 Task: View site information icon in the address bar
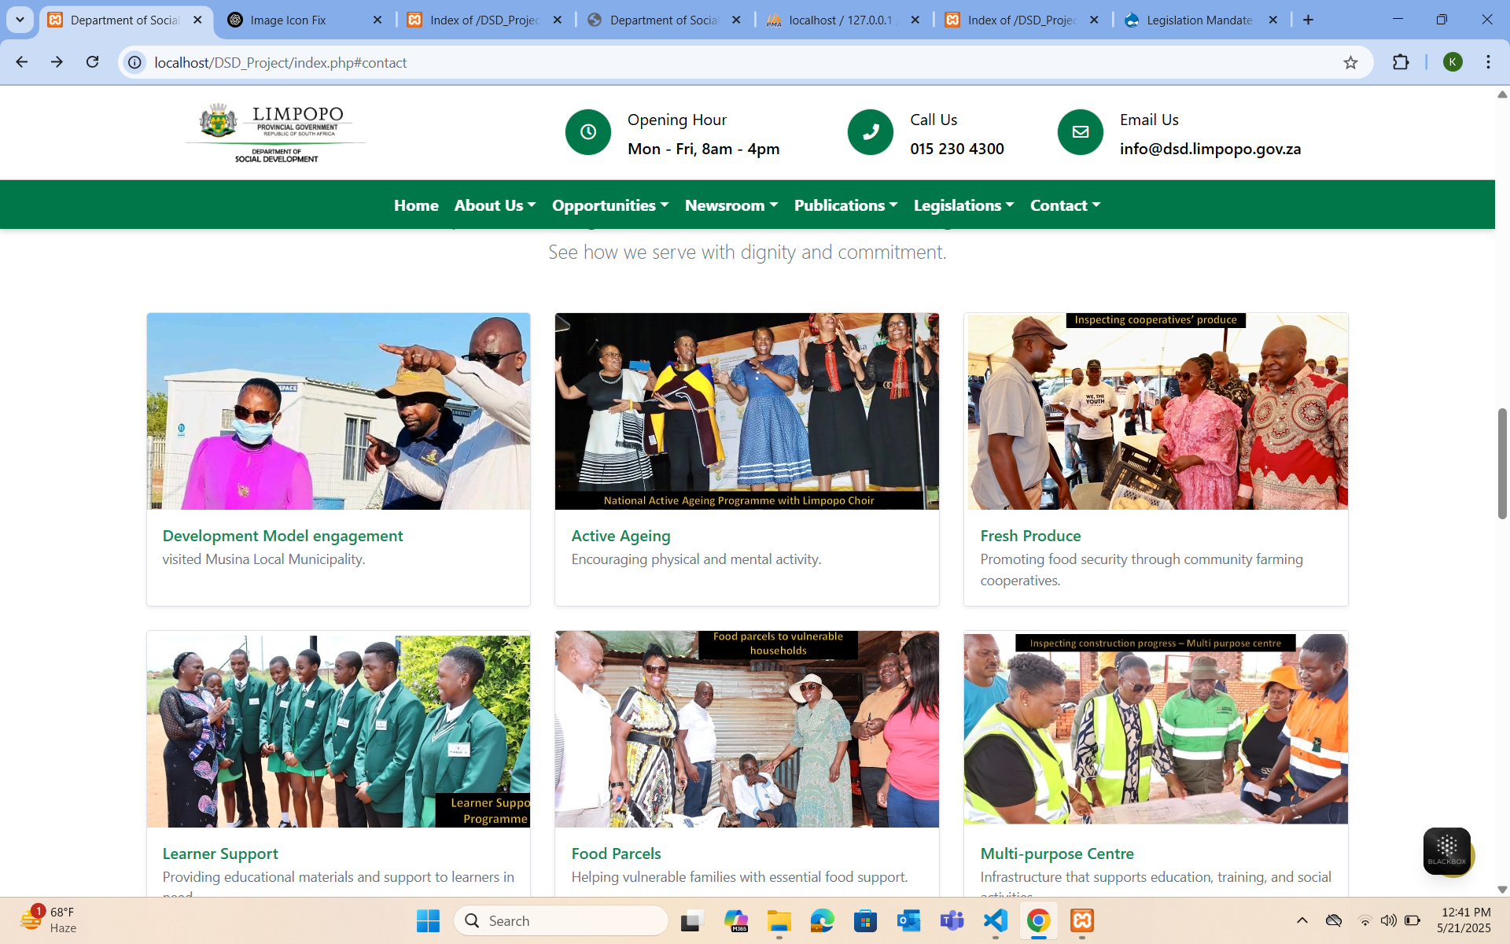tap(135, 62)
